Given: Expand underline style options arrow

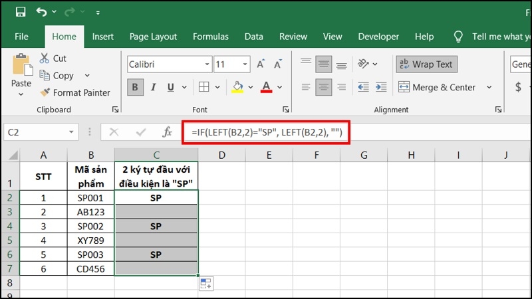Looking at the screenshot, I should tap(184, 88).
